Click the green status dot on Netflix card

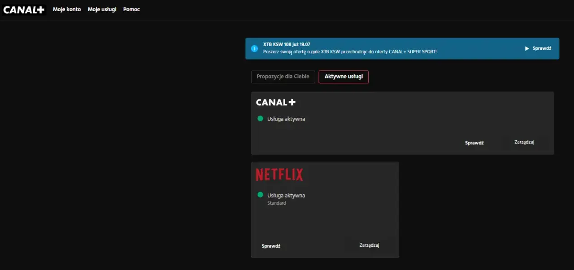(x=260, y=194)
